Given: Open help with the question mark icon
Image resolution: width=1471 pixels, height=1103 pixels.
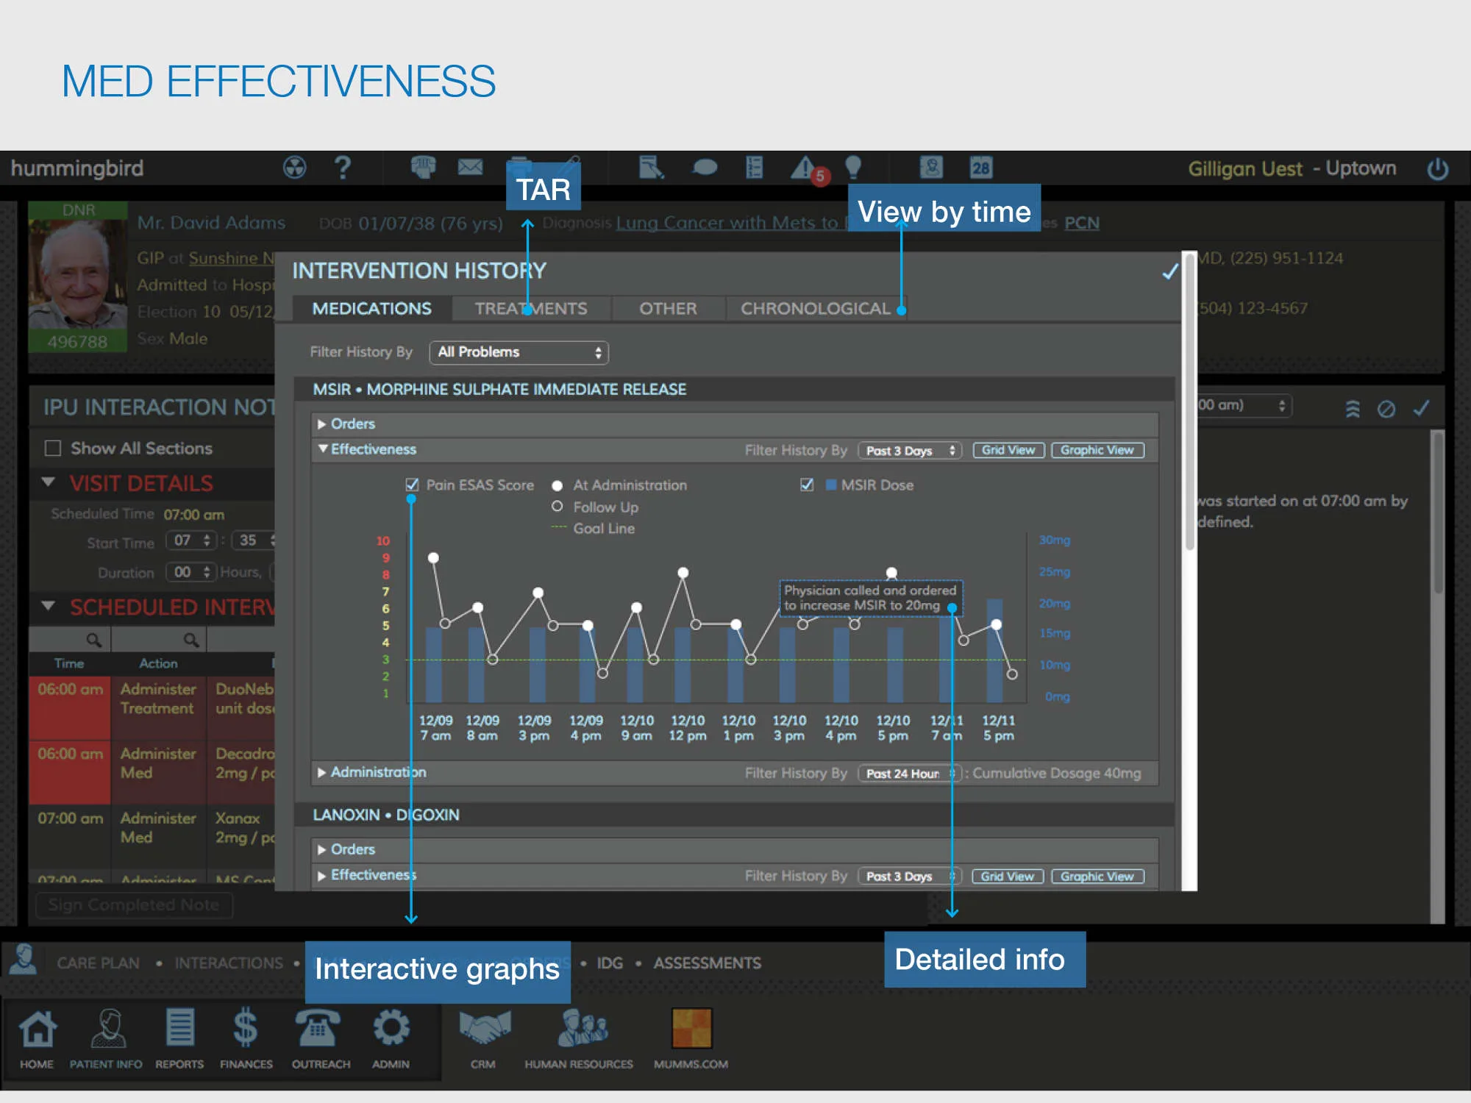Looking at the screenshot, I should 342,168.
